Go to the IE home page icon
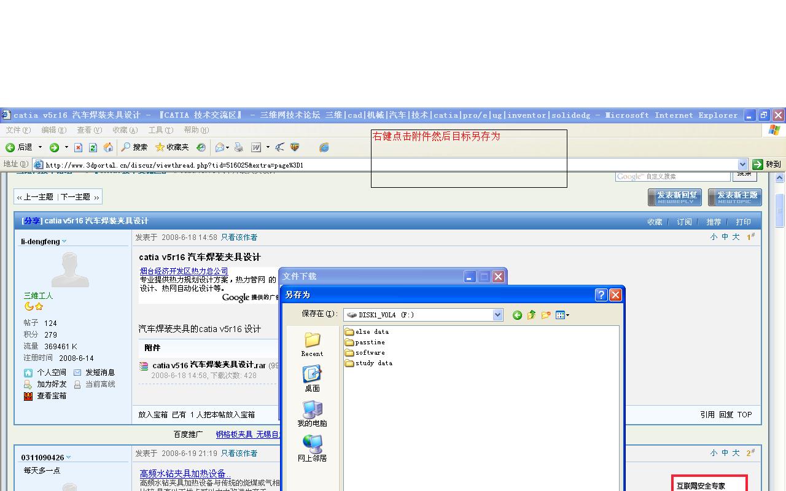 pos(108,147)
